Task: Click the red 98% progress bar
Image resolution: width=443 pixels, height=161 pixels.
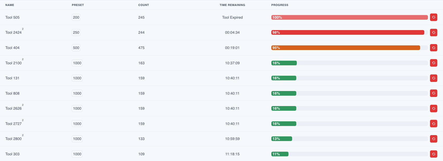Action: [x=348, y=32]
